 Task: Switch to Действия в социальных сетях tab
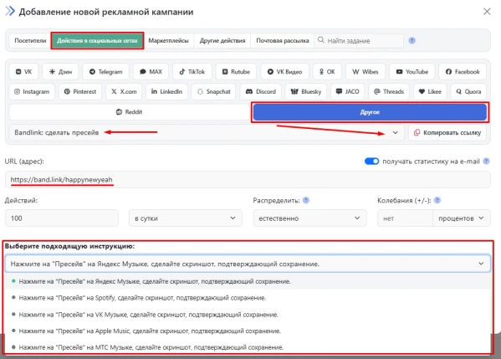[x=97, y=41]
